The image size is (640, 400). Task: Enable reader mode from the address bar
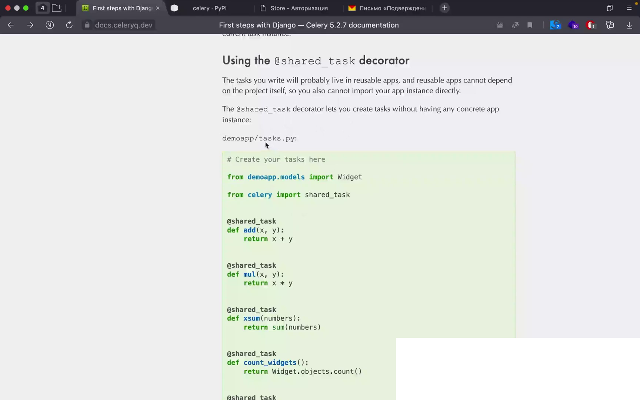click(500, 25)
